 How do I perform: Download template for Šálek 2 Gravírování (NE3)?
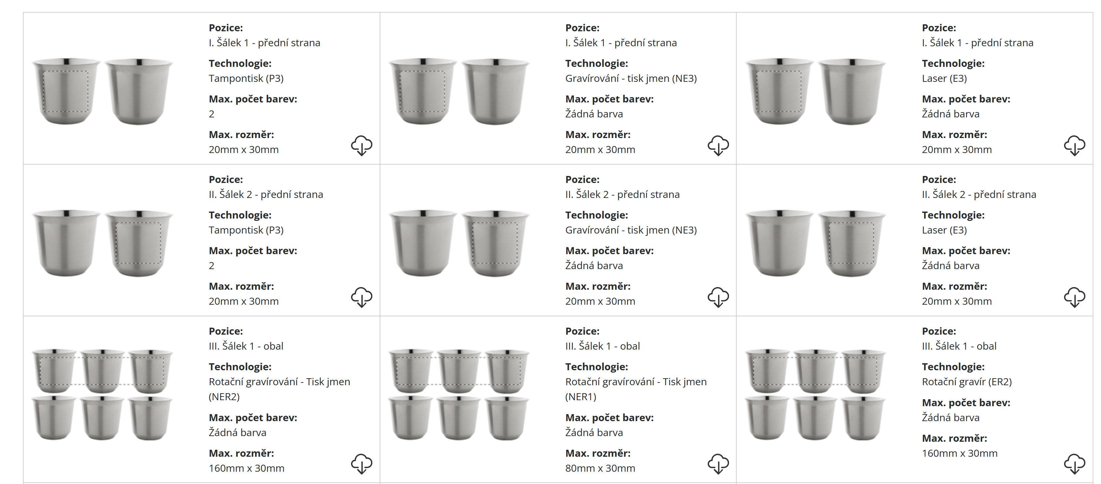718,297
